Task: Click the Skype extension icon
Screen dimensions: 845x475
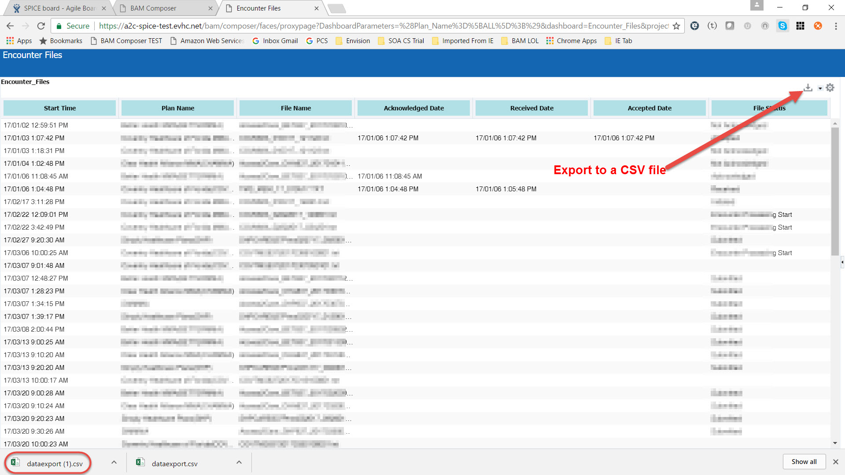Action: tap(782, 26)
